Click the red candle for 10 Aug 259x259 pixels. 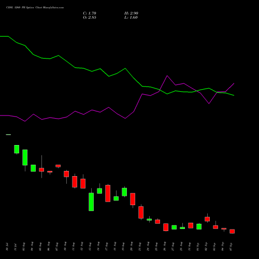(x=66, y=174)
